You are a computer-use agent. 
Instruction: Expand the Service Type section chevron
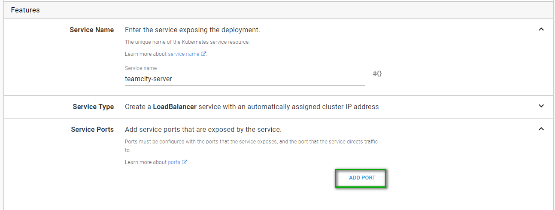click(541, 106)
